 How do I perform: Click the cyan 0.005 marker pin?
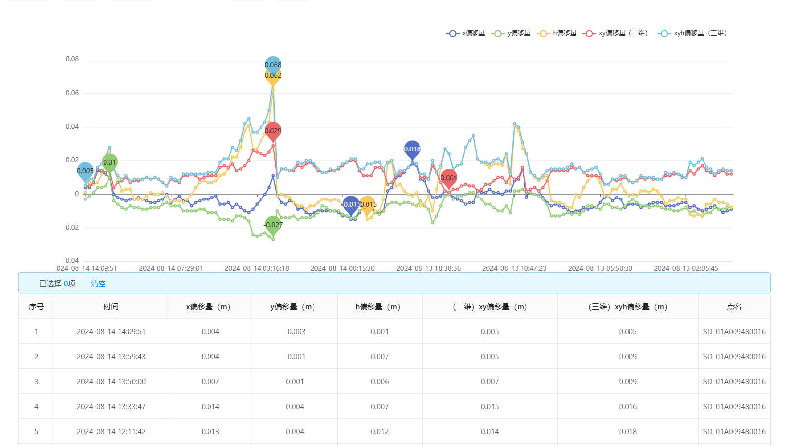(85, 171)
